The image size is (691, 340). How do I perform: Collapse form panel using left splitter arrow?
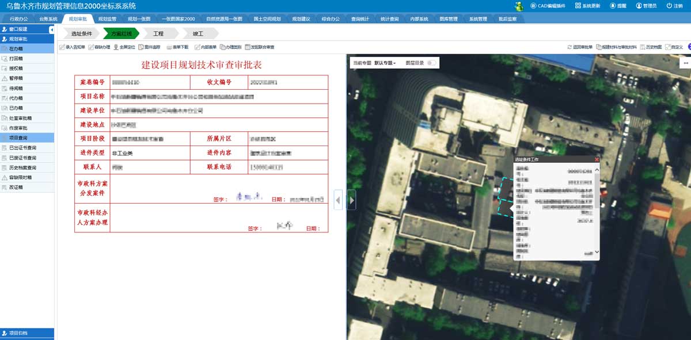click(338, 200)
